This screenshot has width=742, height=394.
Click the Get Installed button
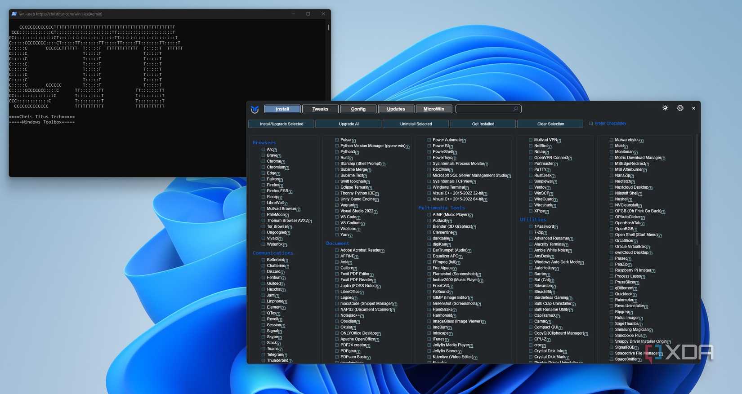(x=483, y=124)
